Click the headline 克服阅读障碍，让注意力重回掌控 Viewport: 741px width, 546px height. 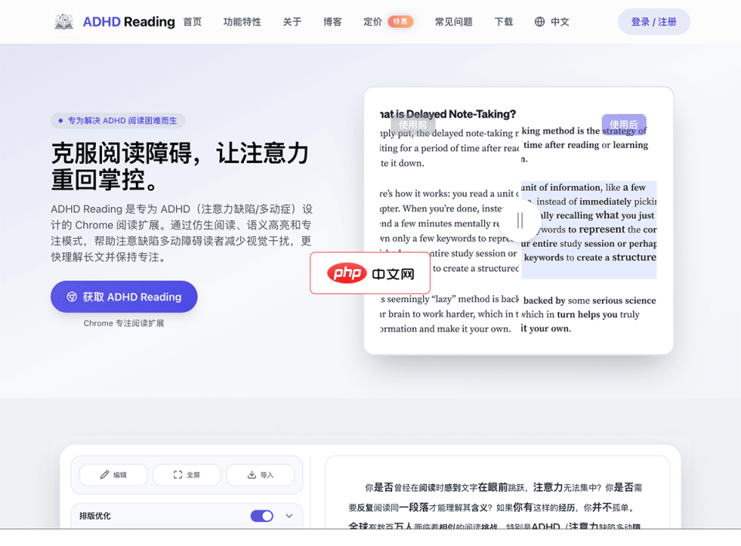180,166
